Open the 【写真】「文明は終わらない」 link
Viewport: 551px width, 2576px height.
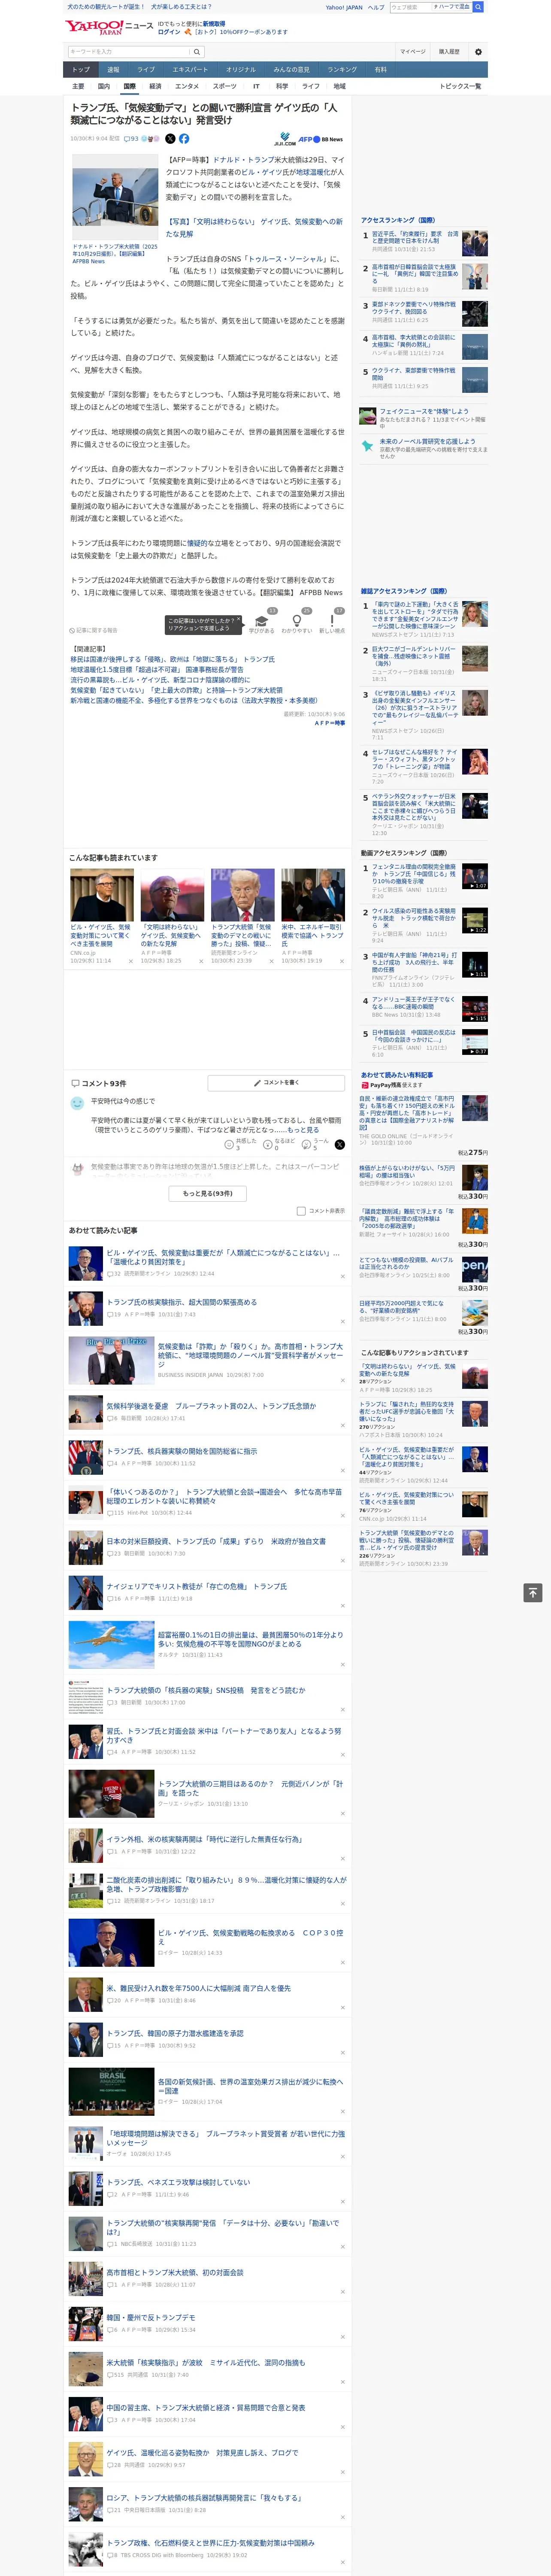pyautogui.click(x=254, y=228)
